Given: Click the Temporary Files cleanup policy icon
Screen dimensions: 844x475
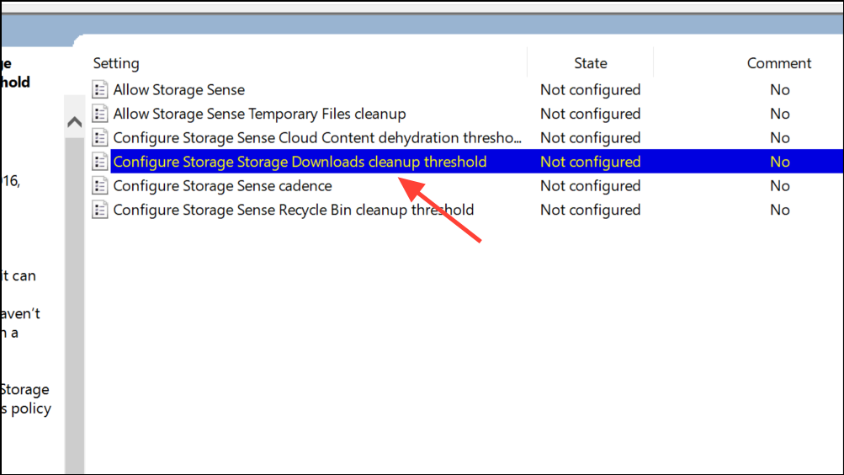Looking at the screenshot, I should click(x=99, y=114).
